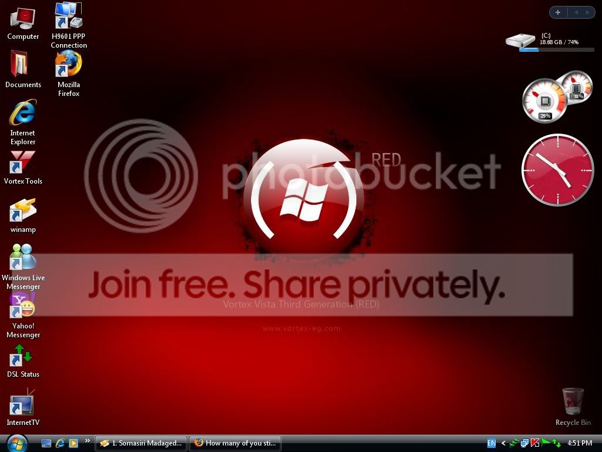Open the Kaspersky tray icon

click(x=535, y=443)
